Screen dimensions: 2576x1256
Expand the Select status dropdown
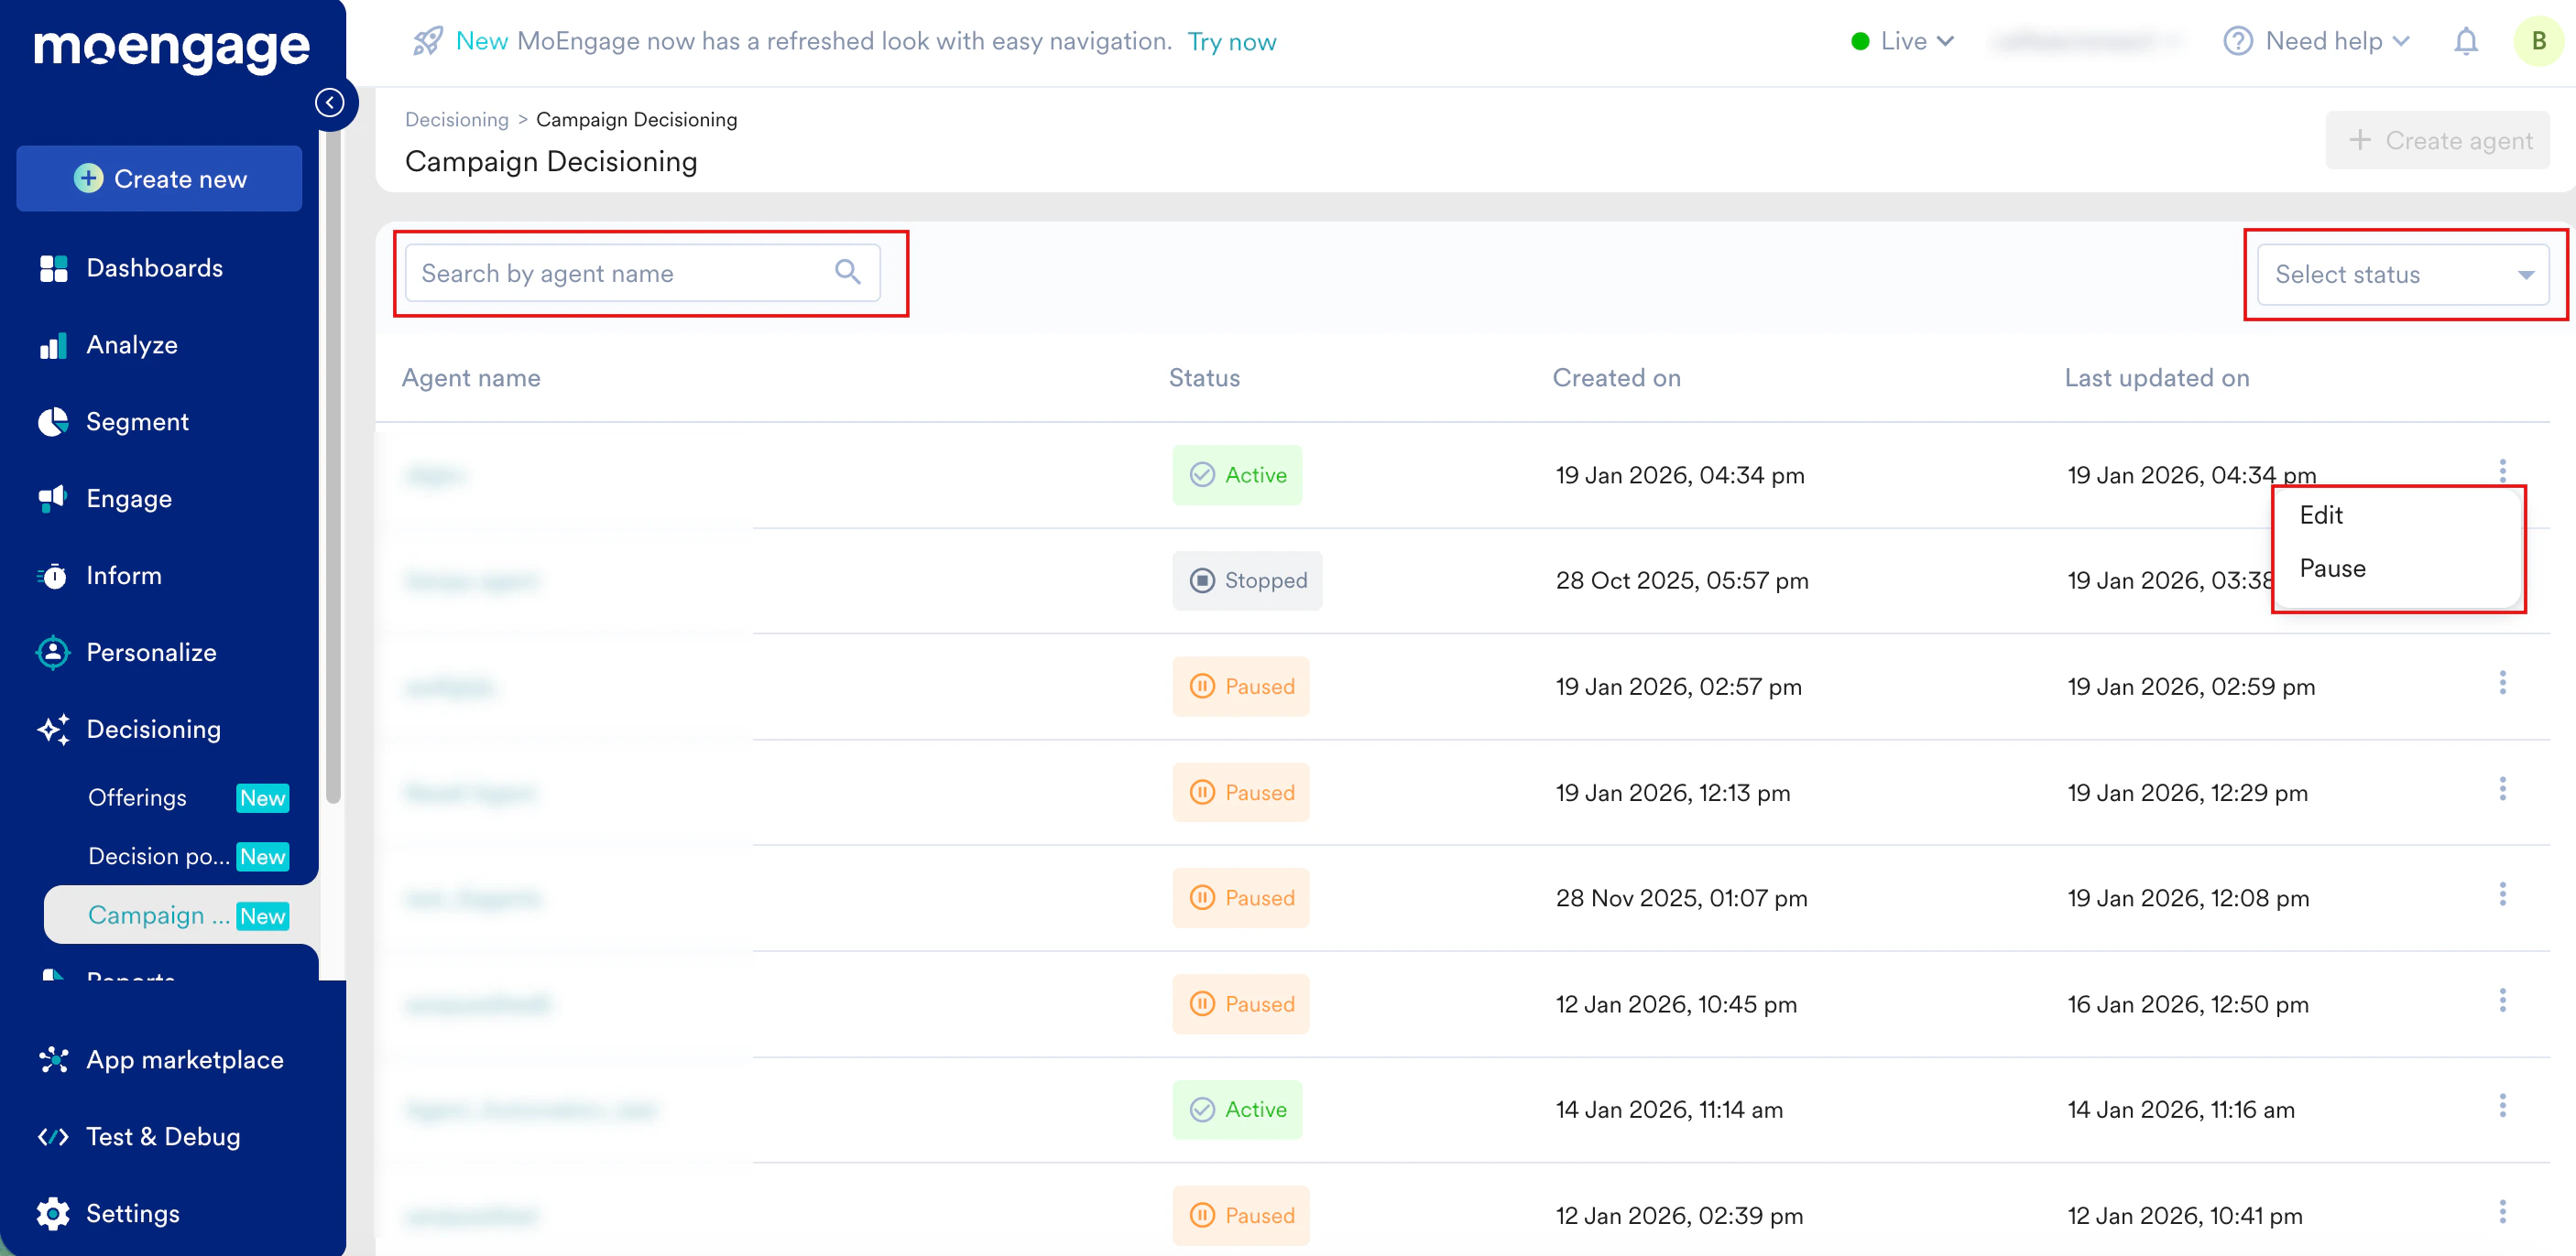[x=2402, y=275]
